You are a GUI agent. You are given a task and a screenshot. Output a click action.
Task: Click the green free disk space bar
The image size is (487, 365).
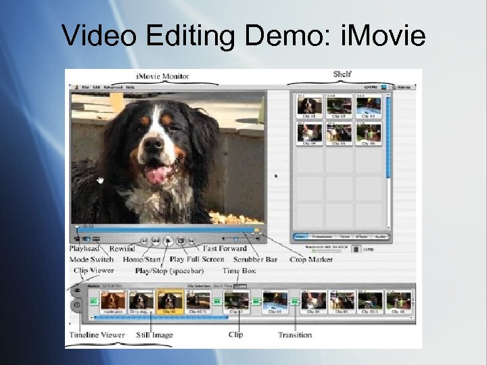(326, 251)
